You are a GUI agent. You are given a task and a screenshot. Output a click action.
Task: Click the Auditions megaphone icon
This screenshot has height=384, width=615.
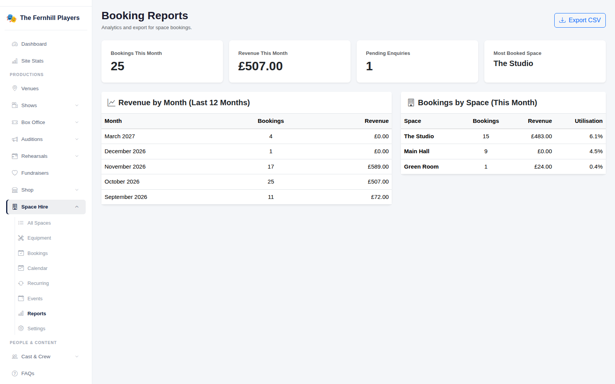coord(15,139)
